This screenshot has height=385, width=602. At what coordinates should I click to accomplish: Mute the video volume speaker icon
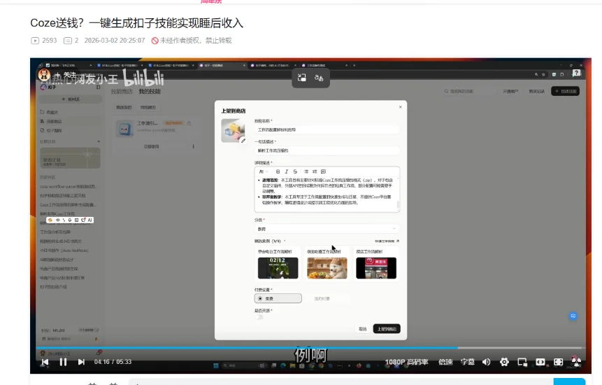point(486,362)
